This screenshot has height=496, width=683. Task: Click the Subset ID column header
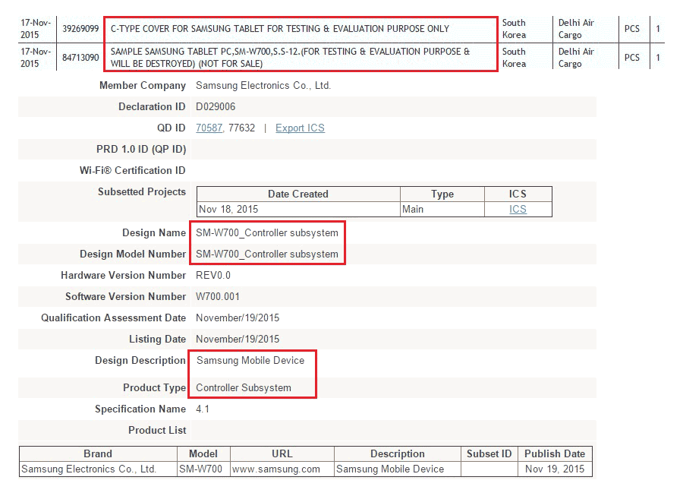pyautogui.click(x=489, y=453)
